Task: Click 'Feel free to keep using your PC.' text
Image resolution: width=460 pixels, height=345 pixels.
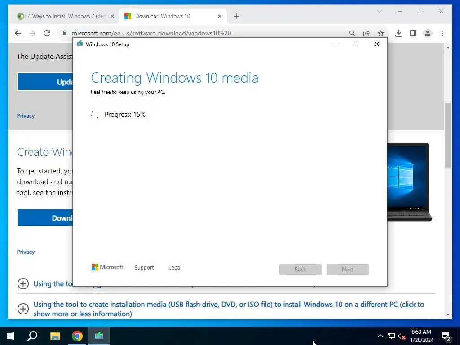Action: [128, 92]
